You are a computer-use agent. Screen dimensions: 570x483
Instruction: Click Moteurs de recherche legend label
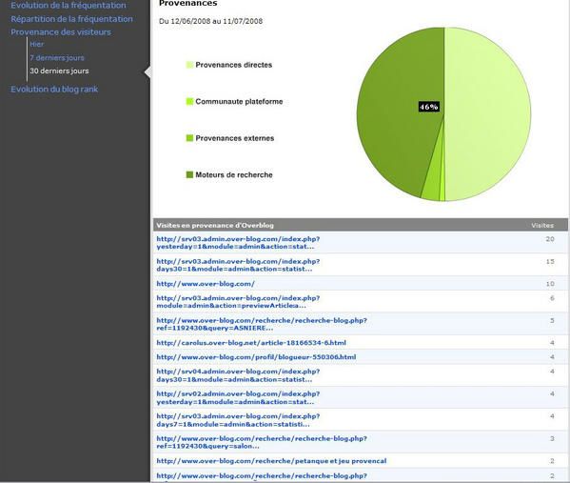(x=234, y=174)
